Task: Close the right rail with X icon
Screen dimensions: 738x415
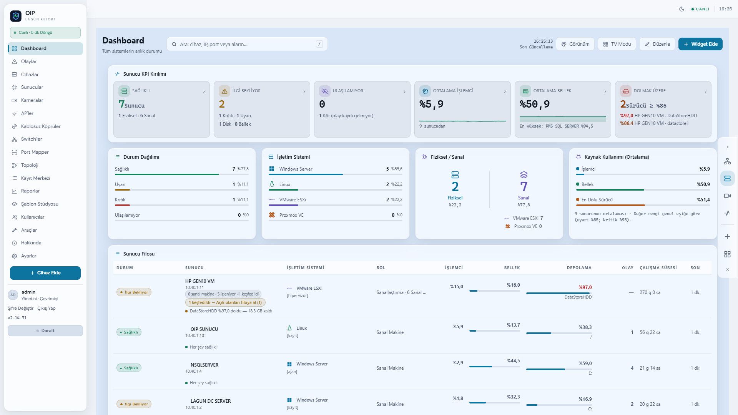Action: click(x=727, y=270)
